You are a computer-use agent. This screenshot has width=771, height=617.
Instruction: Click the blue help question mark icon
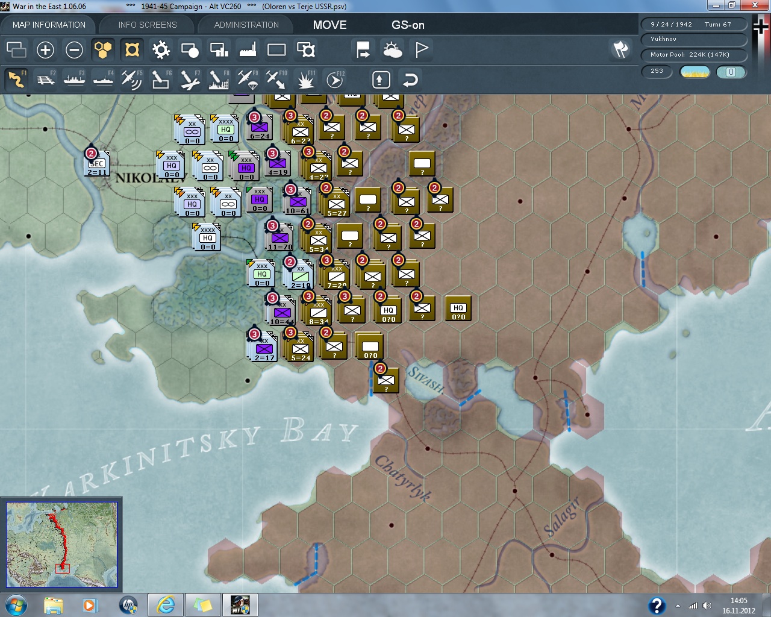pyautogui.click(x=657, y=606)
